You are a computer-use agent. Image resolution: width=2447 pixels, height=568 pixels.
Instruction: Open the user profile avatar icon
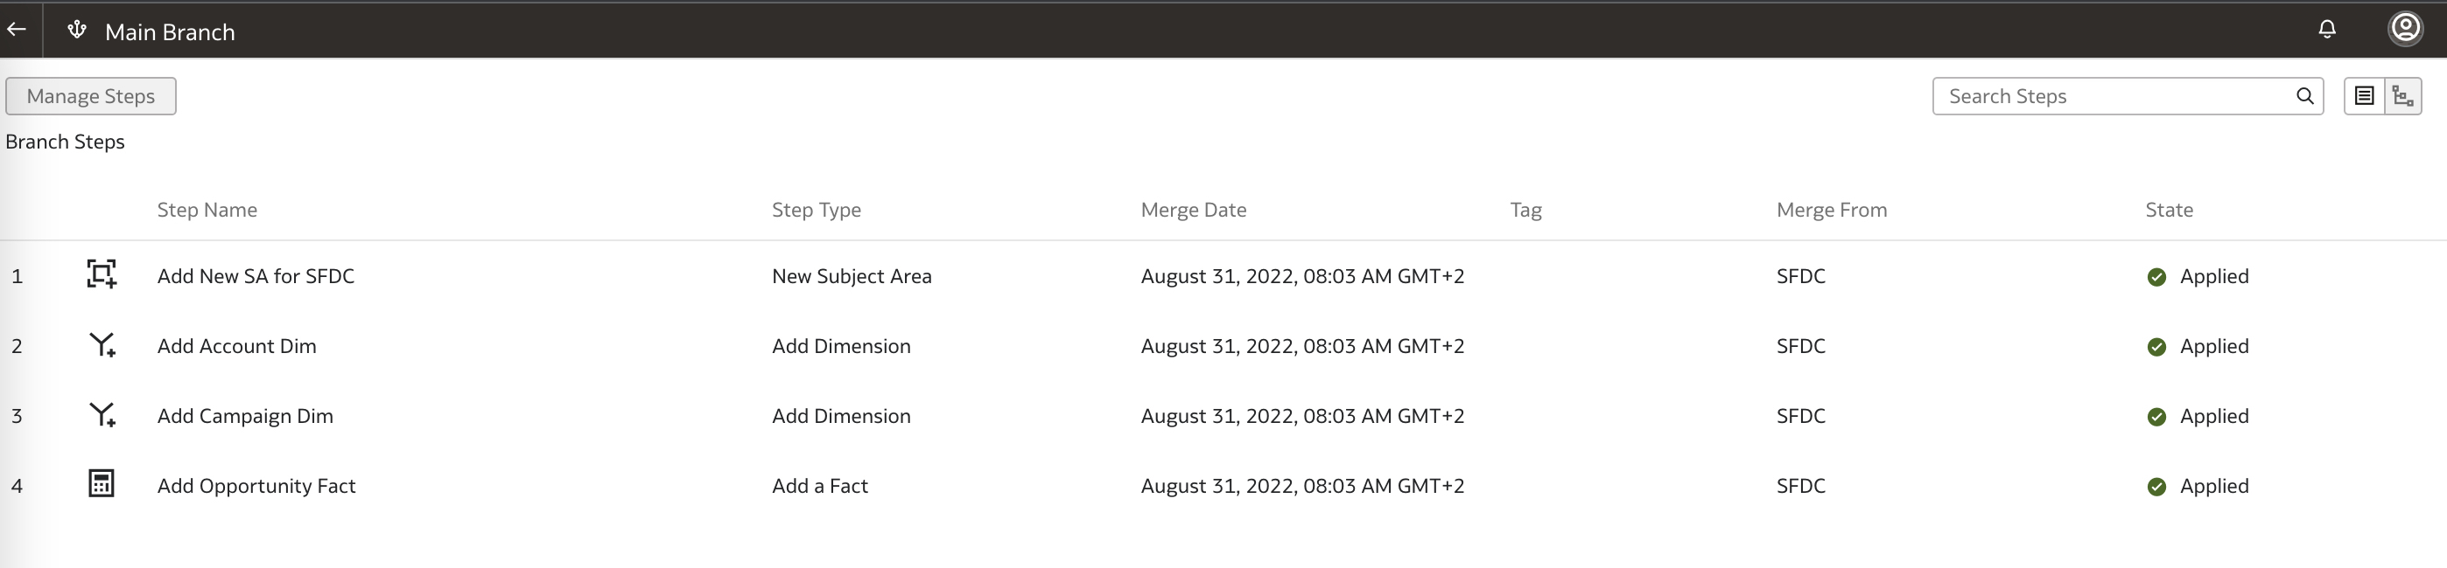(2404, 27)
